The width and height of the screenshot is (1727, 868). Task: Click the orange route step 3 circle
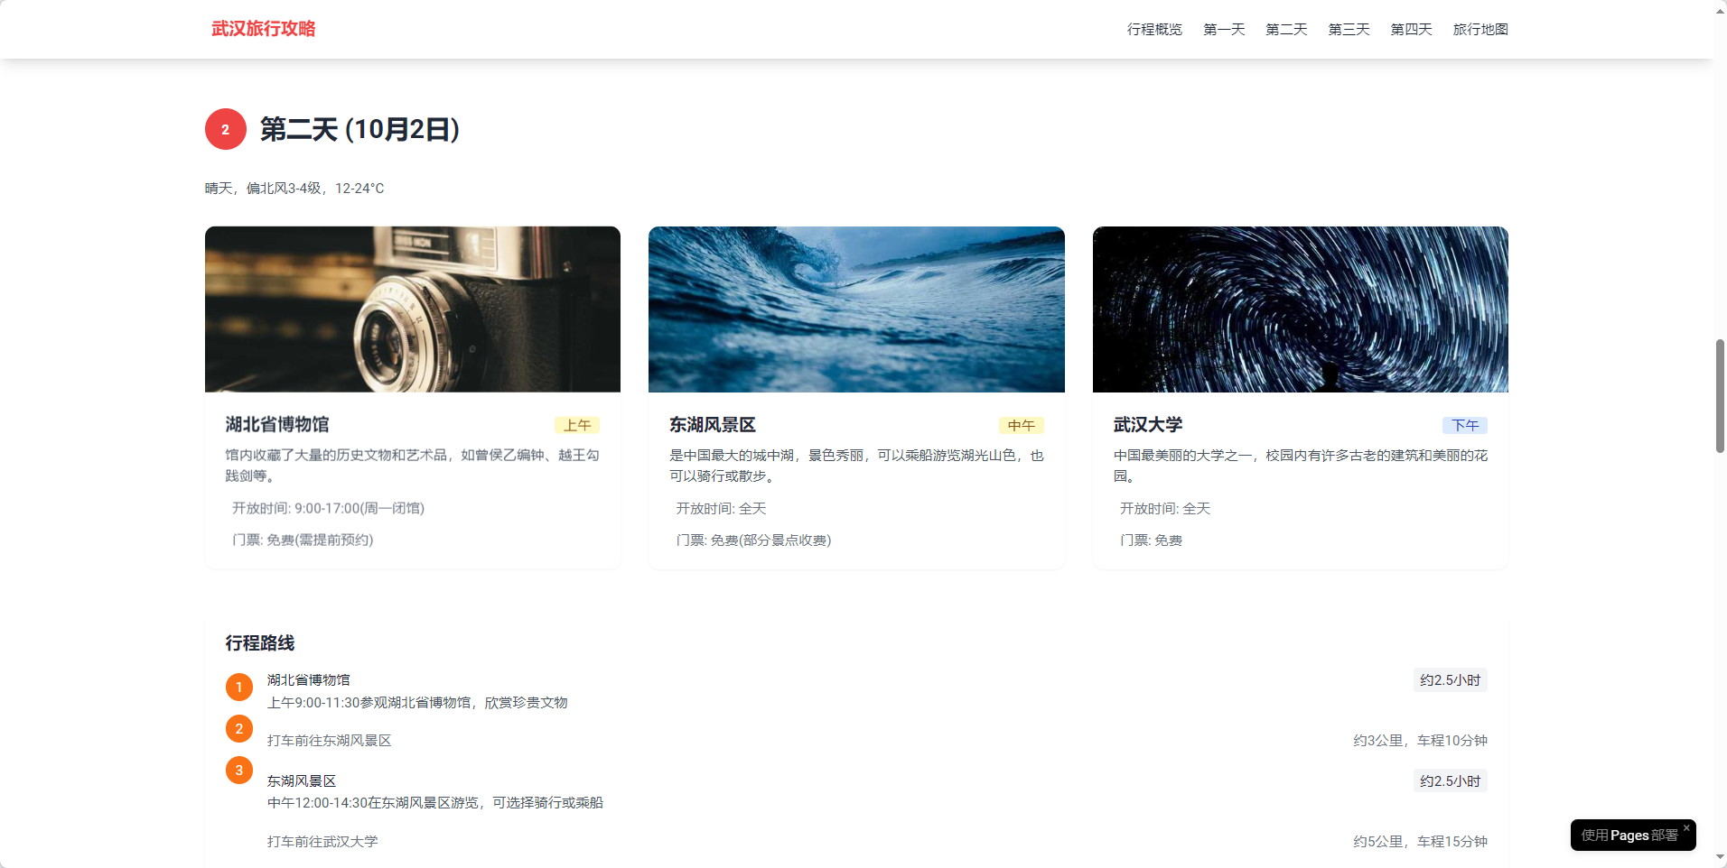coord(239,770)
